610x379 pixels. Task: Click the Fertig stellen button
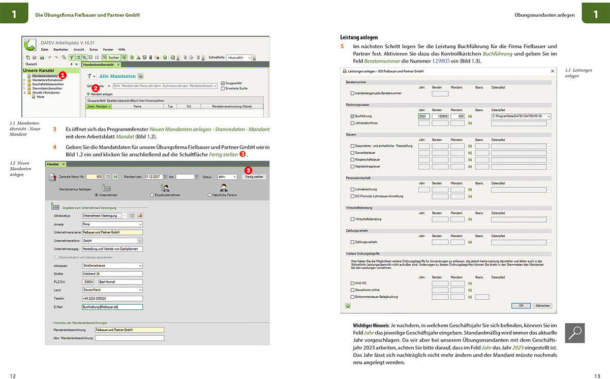point(254,177)
